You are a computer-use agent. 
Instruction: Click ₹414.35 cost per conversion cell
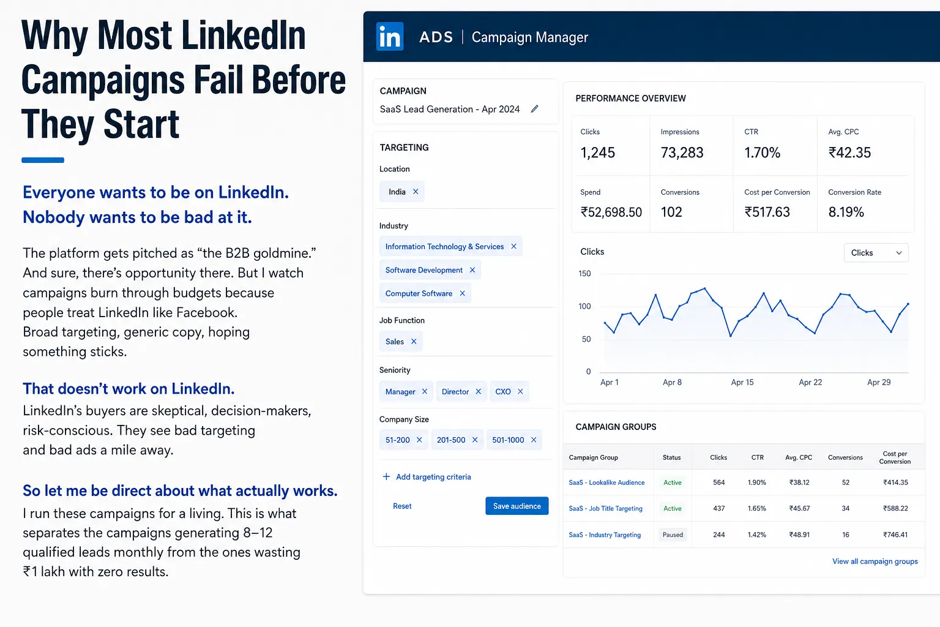point(895,482)
